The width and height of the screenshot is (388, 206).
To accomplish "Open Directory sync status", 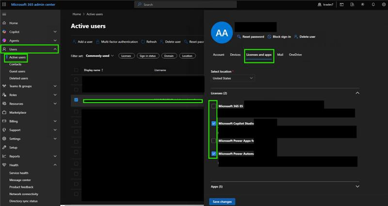I will click(x=23, y=201).
